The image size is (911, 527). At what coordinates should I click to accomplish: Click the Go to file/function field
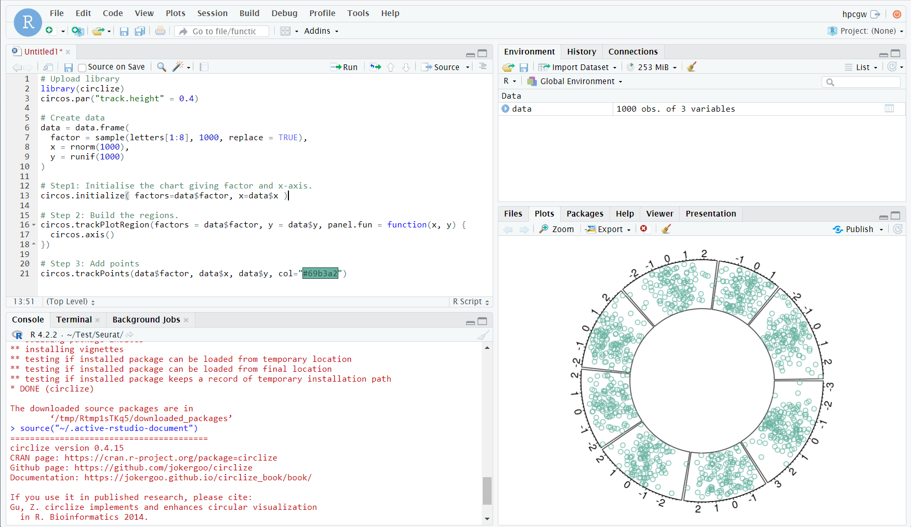pyautogui.click(x=222, y=31)
